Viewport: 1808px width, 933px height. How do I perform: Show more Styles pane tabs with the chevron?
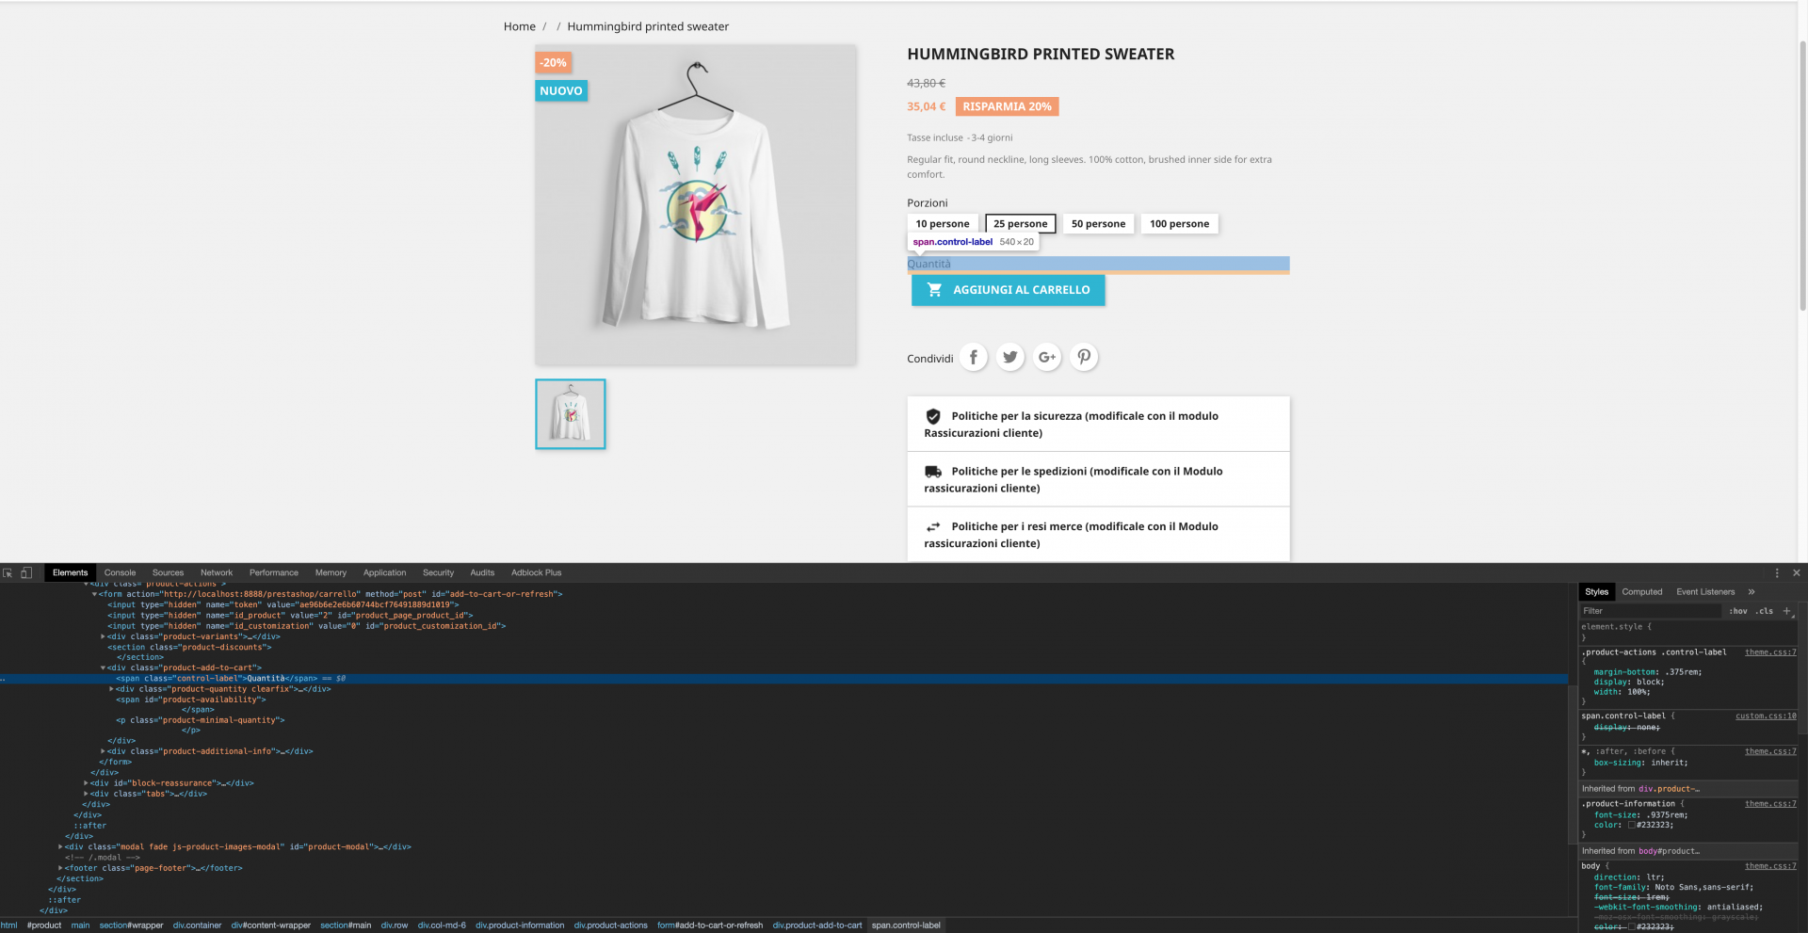point(1751,592)
